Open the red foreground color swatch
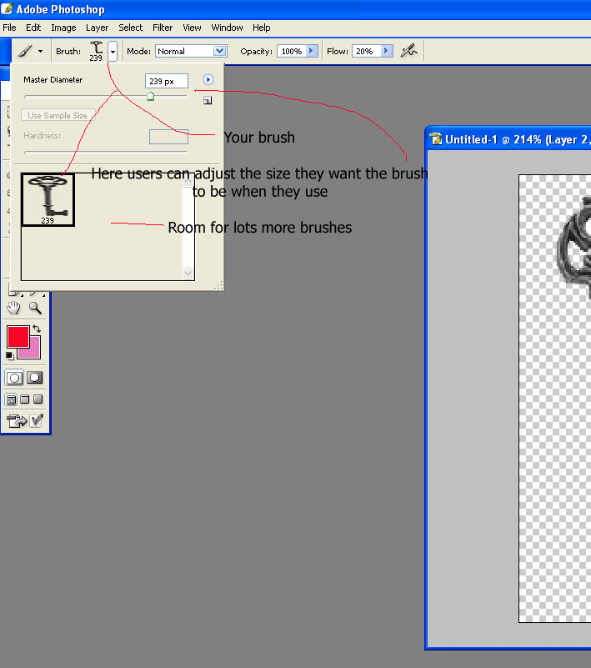The image size is (591, 668). 16,335
